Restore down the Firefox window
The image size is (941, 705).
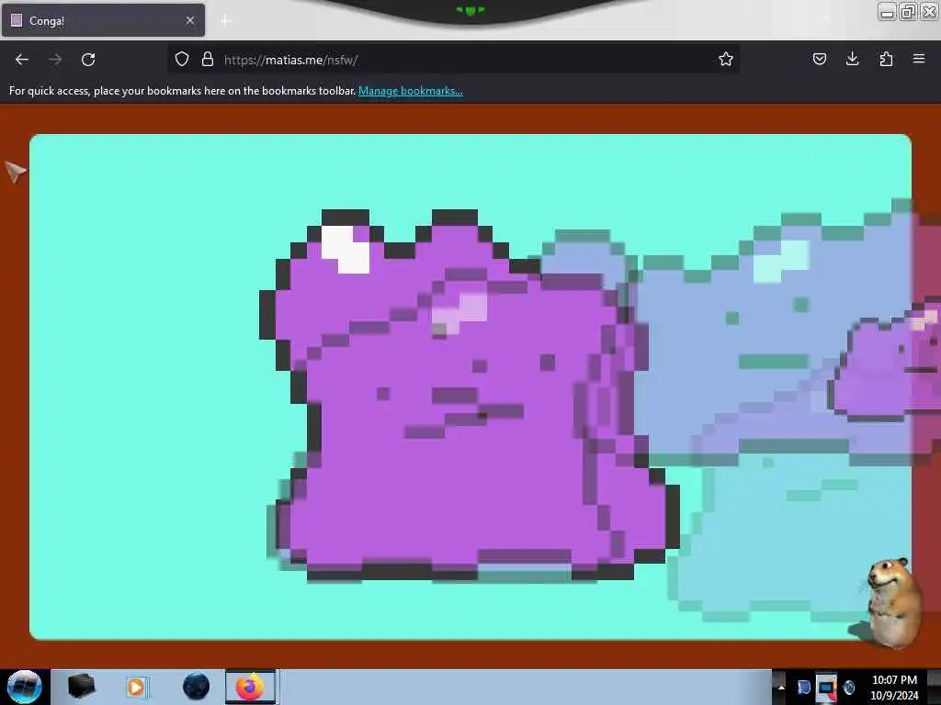click(909, 12)
